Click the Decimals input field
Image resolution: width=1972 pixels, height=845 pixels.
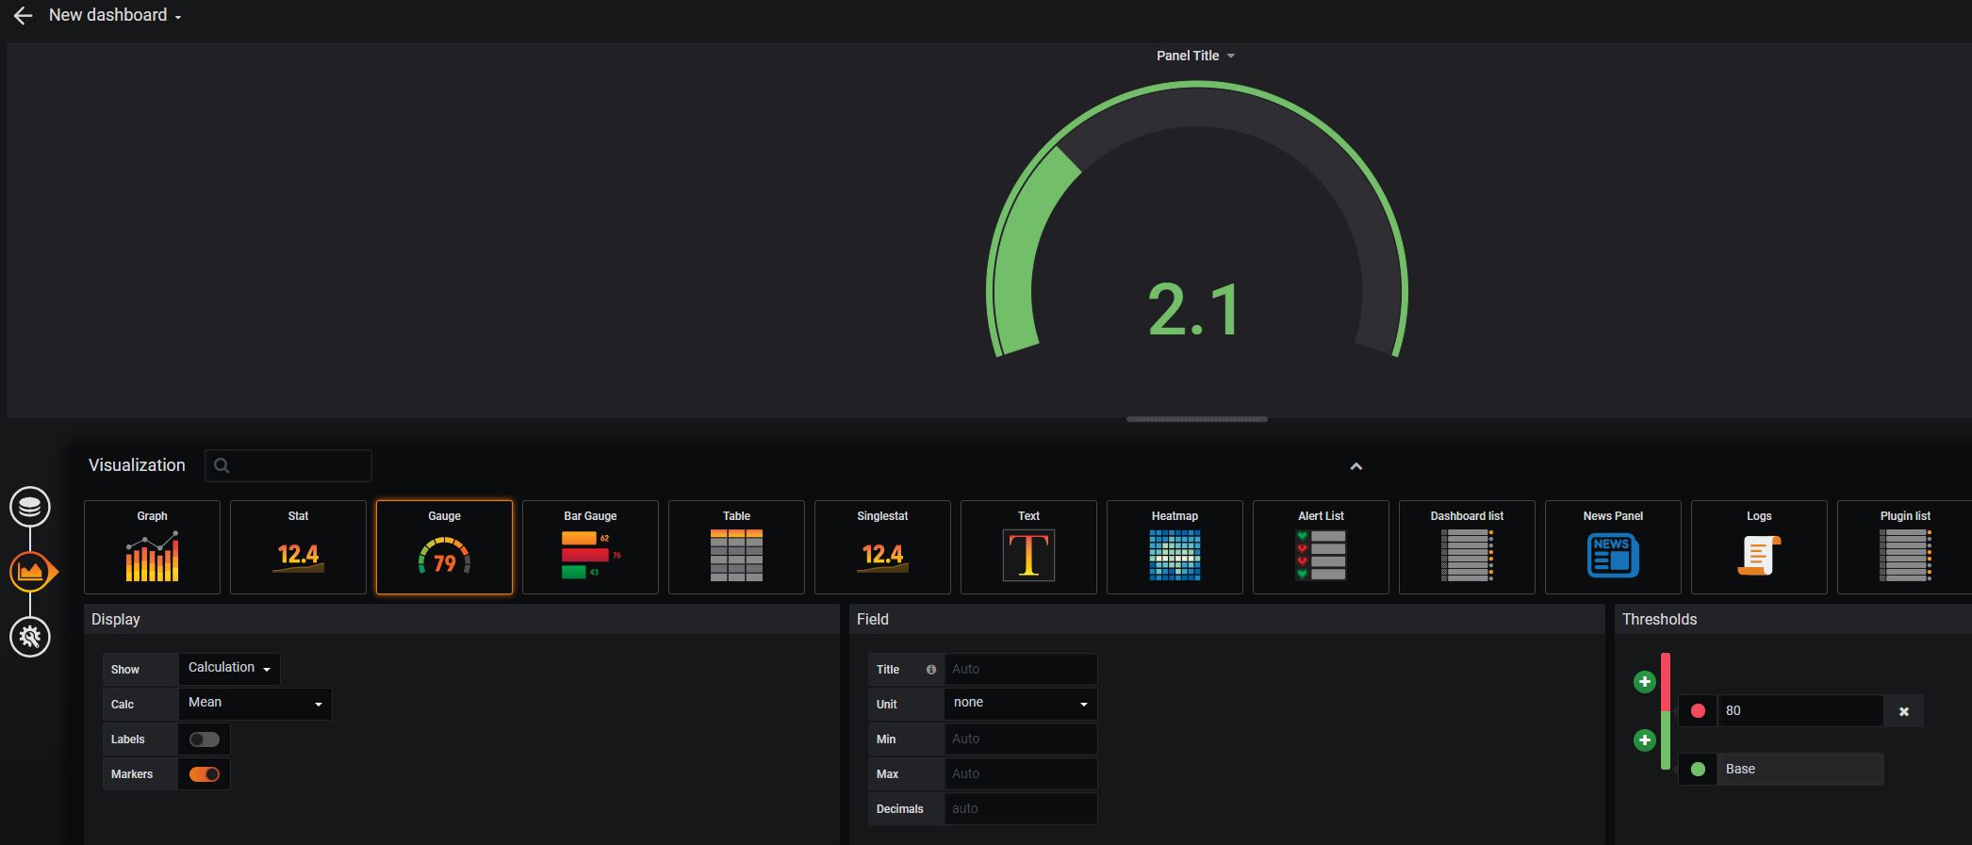click(1020, 808)
